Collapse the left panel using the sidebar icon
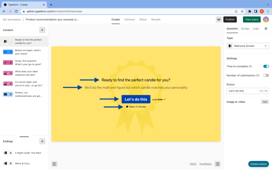The height and width of the screenshot is (170, 272). pyautogui.click(x=54, y=164)
